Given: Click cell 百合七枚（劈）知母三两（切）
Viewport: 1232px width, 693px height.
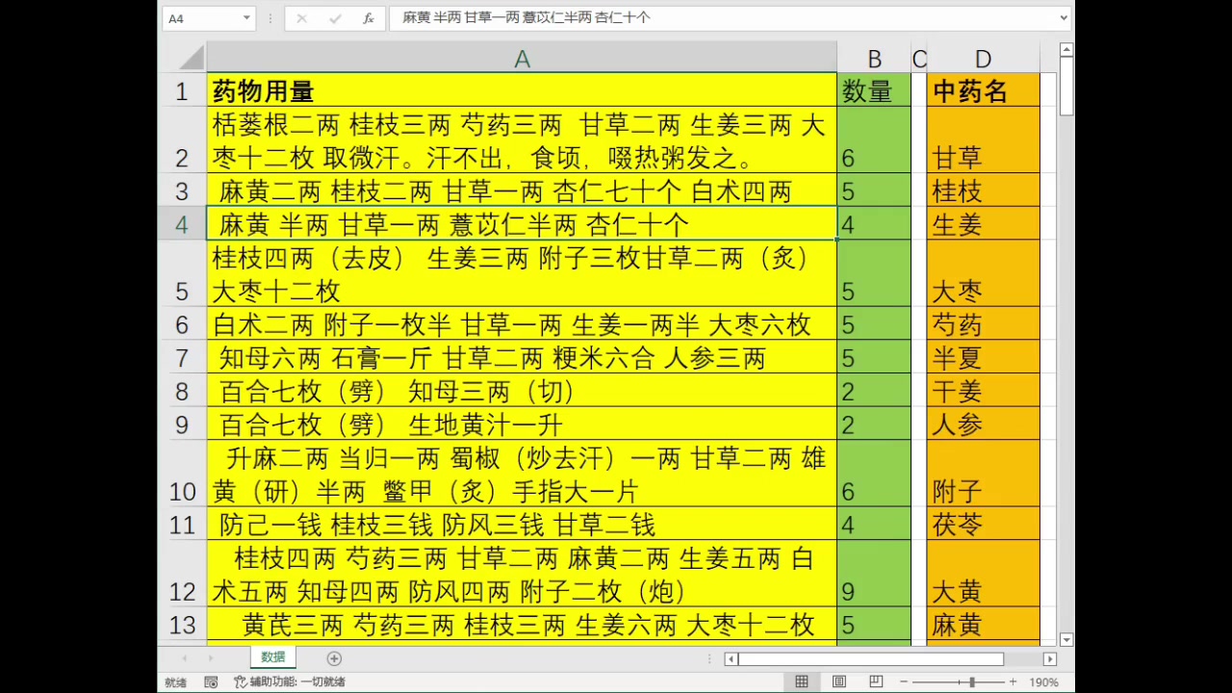Looking at the screenshot, I should (x=522, y=391).
